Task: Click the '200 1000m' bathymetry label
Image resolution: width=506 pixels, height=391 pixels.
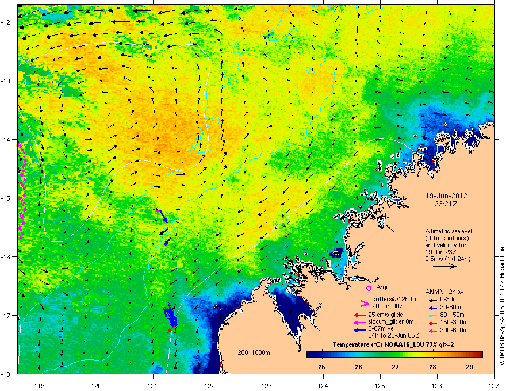Action: [254, 352]
